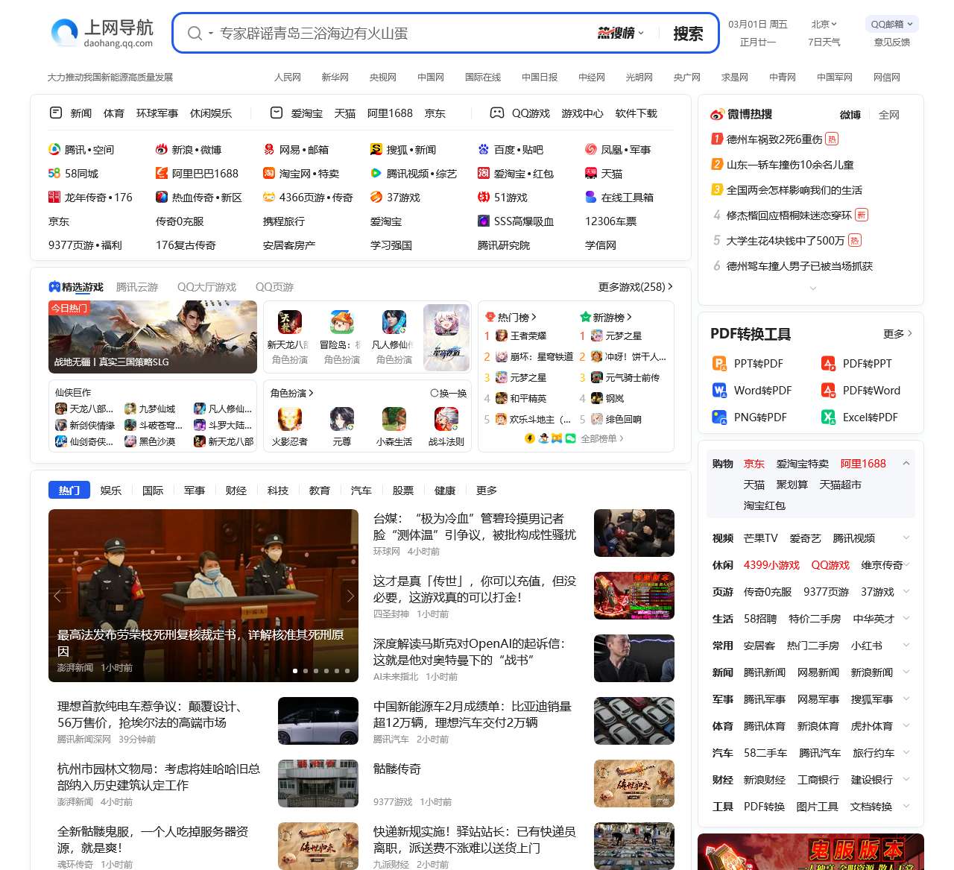Open the 北京 city selector dropdown

coord(824,24)
